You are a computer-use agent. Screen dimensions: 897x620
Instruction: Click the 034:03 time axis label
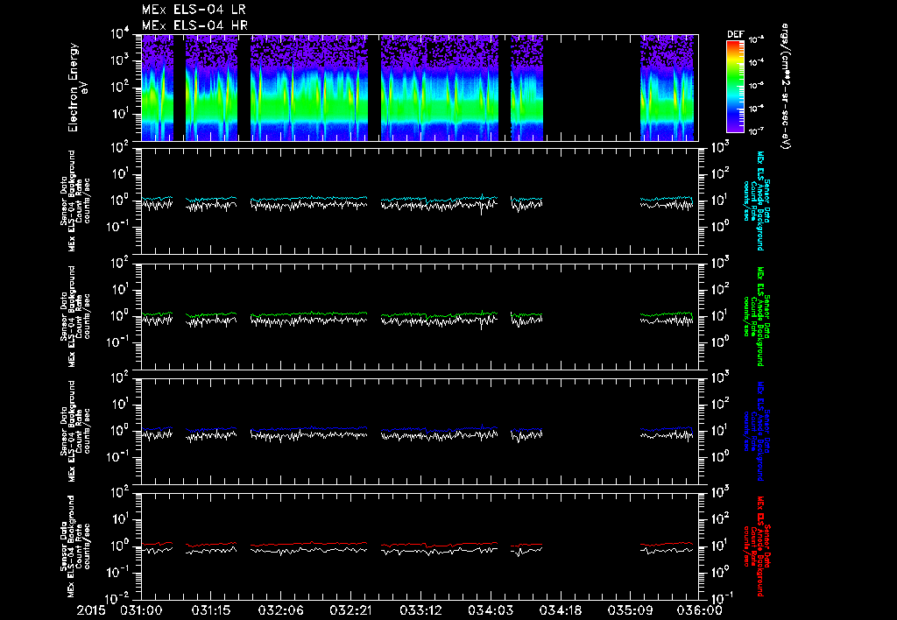click(490, 610)
